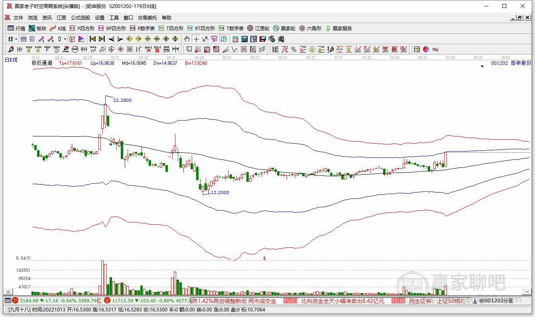
Task: Click the Md=16.0045 indicator value
Action: 134,63
